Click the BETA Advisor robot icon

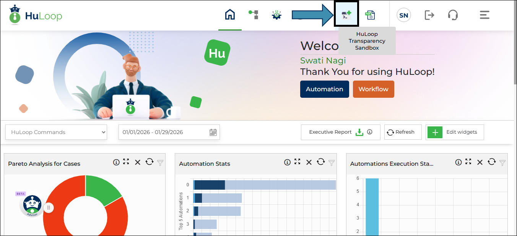32,206
